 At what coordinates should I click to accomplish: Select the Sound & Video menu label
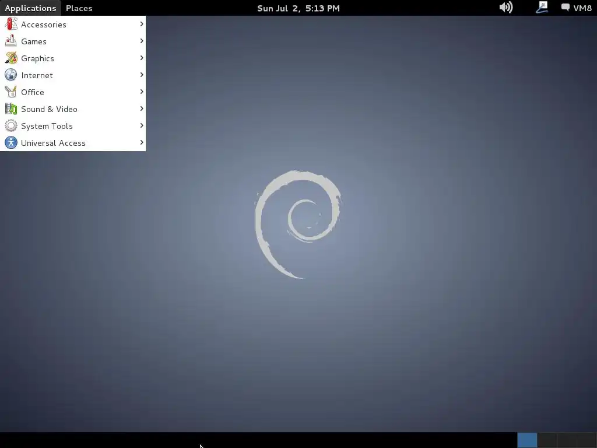pos(49,109)
